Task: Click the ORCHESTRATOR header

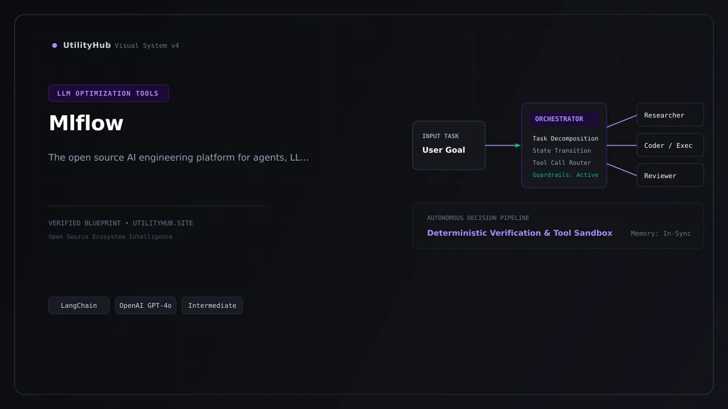Action: [x=564, y=119]
